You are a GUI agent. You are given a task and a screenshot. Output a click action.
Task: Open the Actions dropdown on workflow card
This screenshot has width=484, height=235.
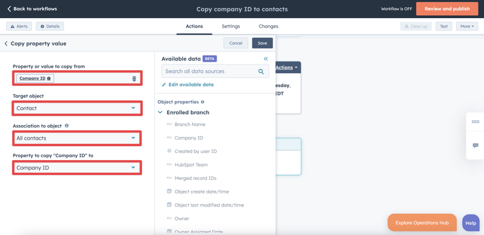[287, 67]
